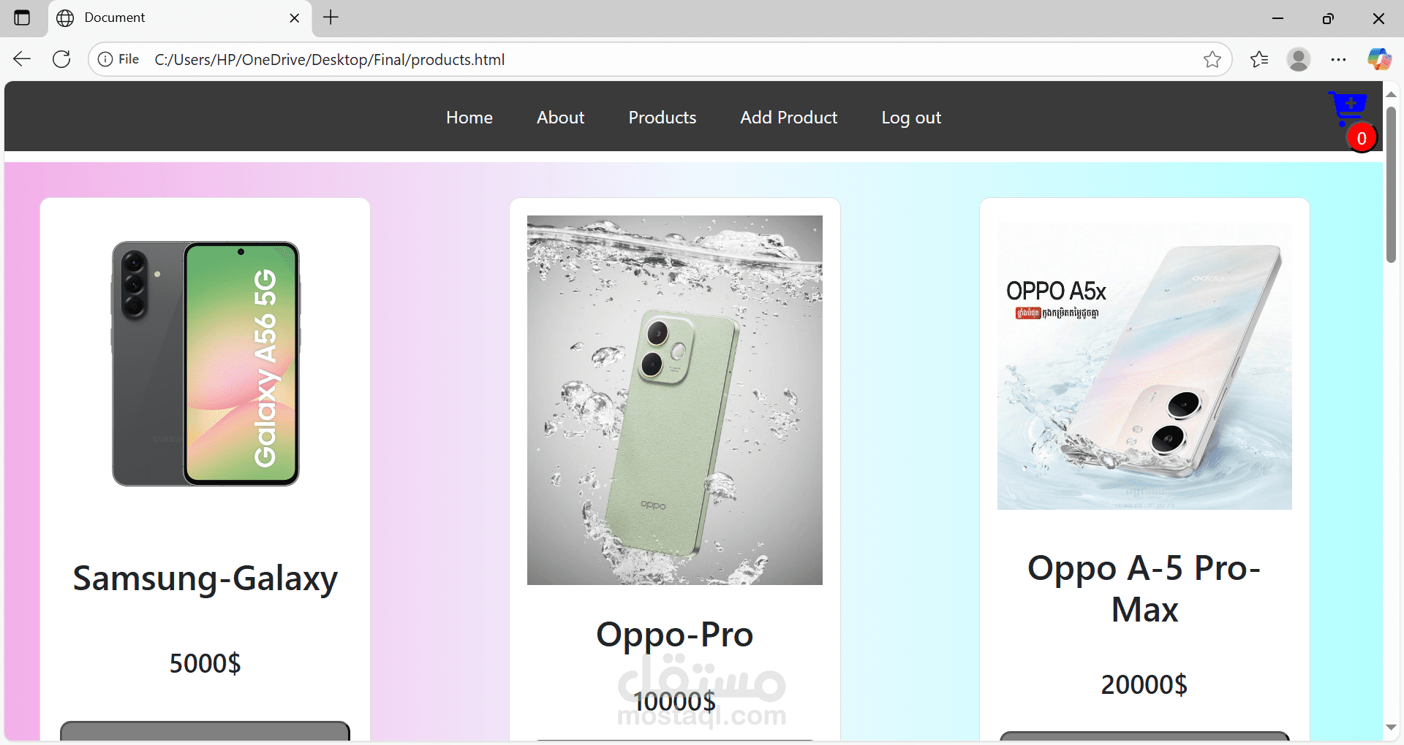Select the Document browser tab
The width and height of the screenshot is (1404, 745).
pos(180,18)
